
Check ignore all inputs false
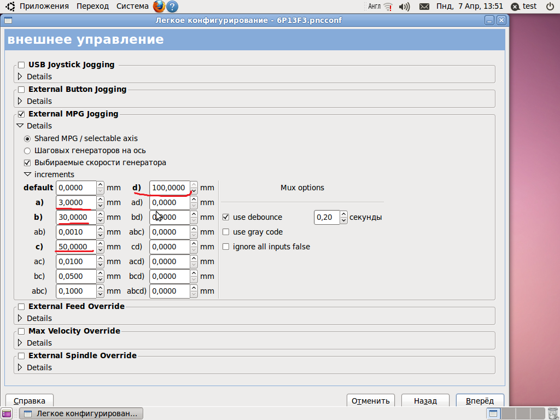tap(226, 247)
